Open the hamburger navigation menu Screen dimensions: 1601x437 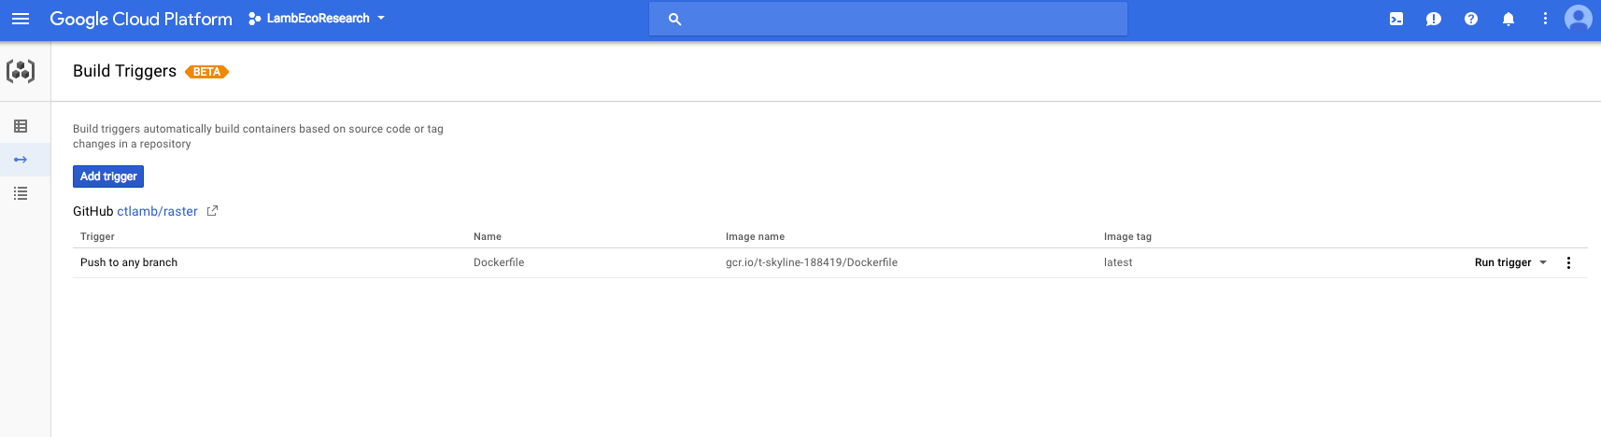tap(21, 19)
